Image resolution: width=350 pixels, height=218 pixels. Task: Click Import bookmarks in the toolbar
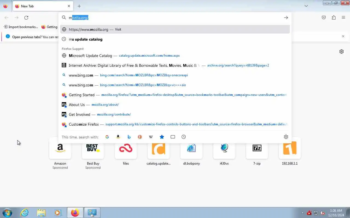point(21,27)
